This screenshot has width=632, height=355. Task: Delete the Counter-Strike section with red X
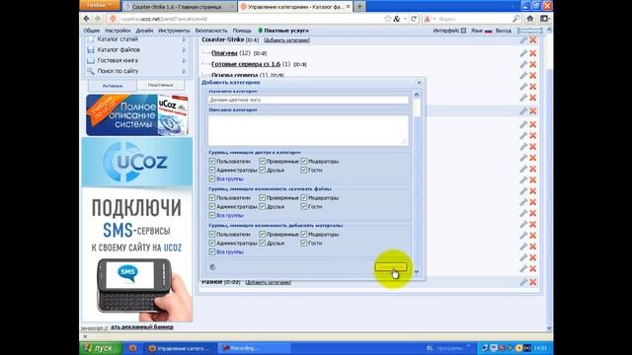533,39
